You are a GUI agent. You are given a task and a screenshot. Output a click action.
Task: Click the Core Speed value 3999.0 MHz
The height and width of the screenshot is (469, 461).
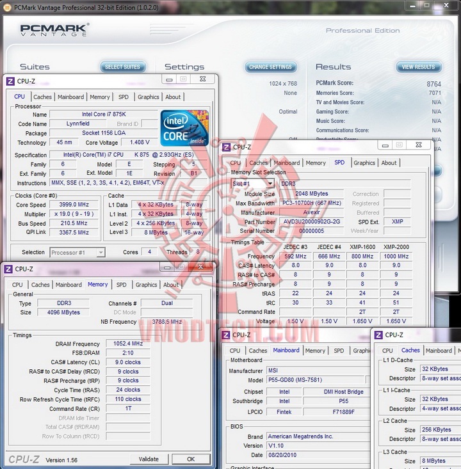[74, 205]
